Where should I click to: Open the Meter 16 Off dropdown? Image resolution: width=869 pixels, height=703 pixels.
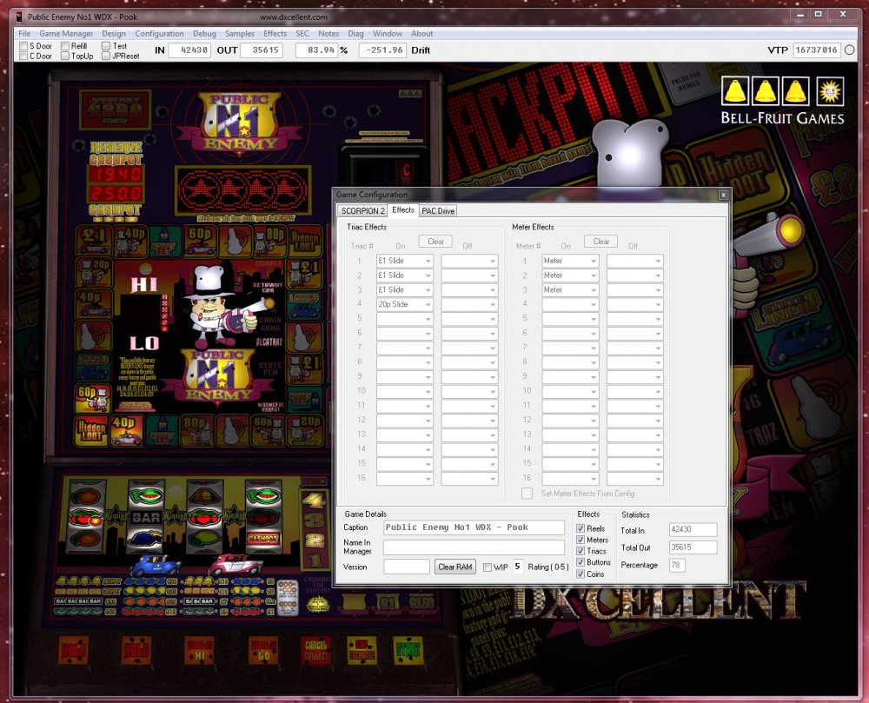pos(635,478)
